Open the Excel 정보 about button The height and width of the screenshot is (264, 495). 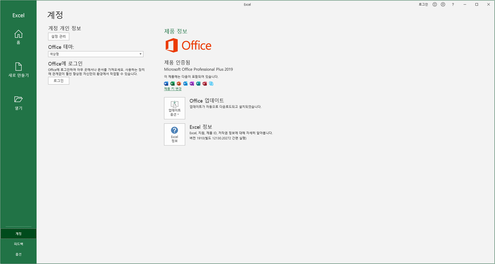(x=174, y=135)
